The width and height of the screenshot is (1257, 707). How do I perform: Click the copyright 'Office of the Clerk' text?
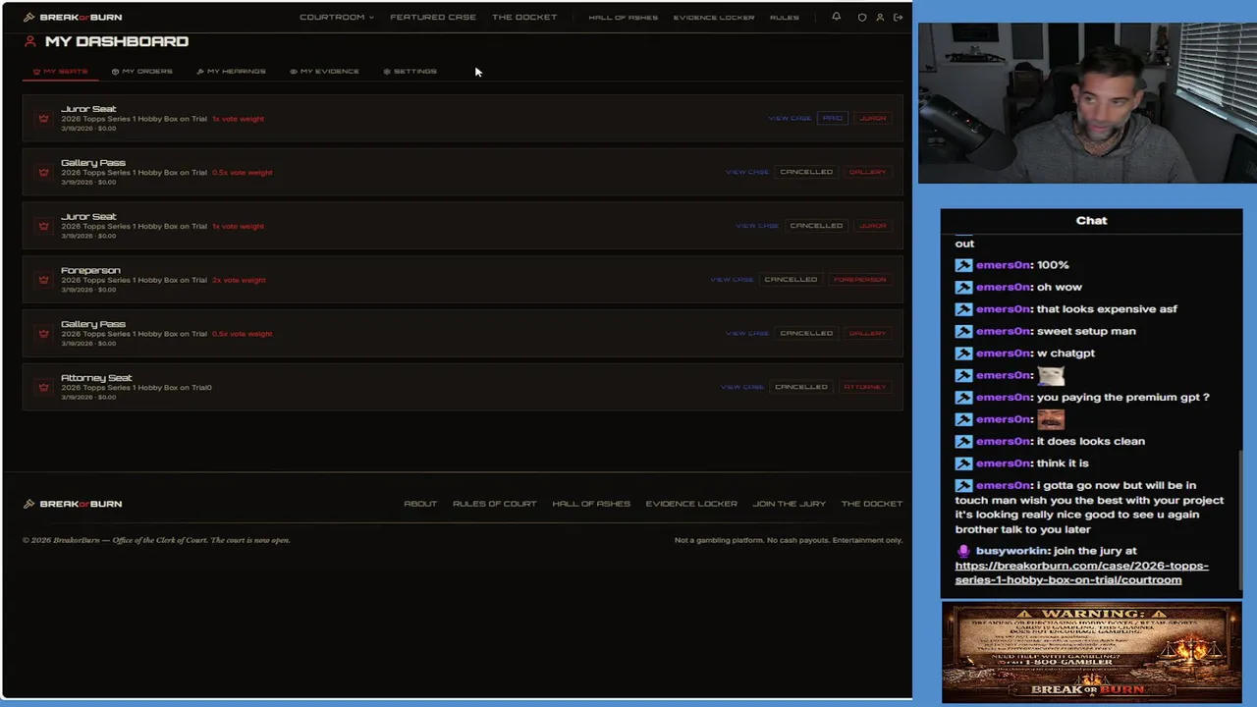coord(157,540)
